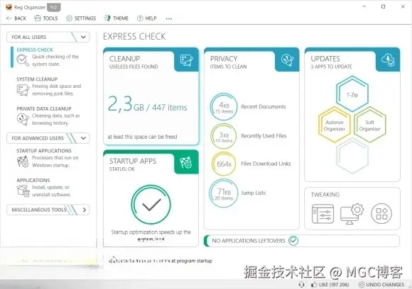Open the UPDATES card title
The height and width of the screenshot is (289, 412).
point(325,59)
